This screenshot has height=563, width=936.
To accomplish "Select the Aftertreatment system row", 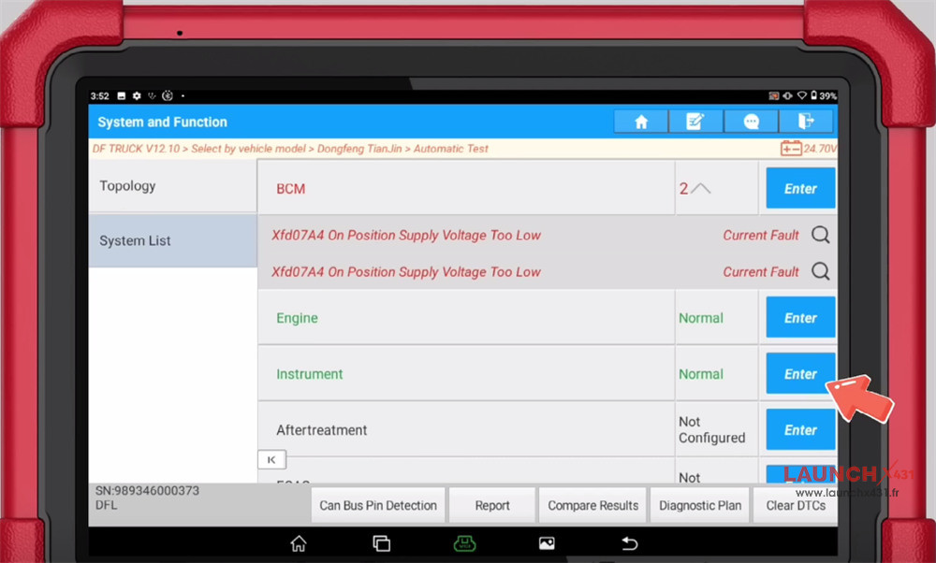I will 466,429.
